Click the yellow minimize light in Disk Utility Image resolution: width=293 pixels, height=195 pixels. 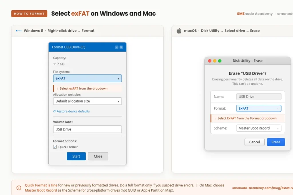(x=215, y=61)
